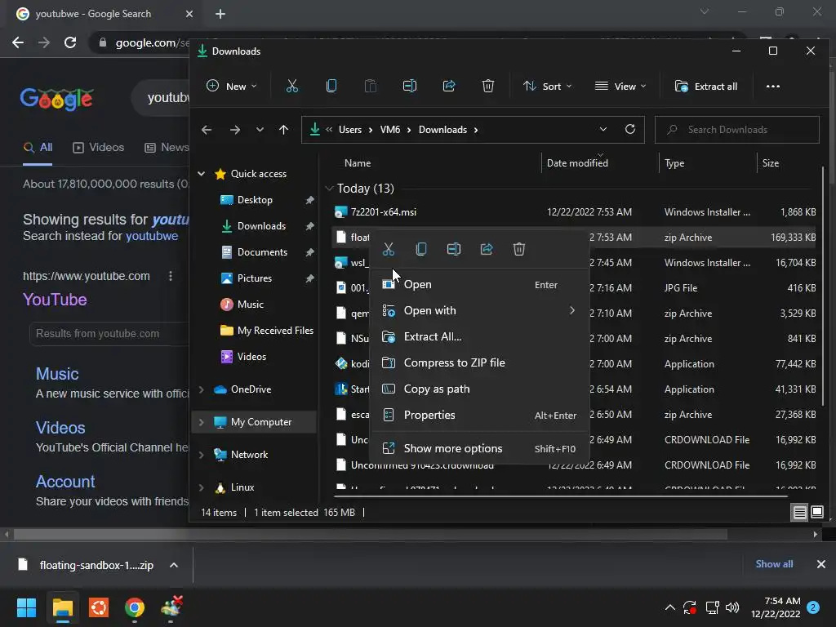Navigate back in File Explorer
Viewport: 836px width, 627px height.
(207, 130)
